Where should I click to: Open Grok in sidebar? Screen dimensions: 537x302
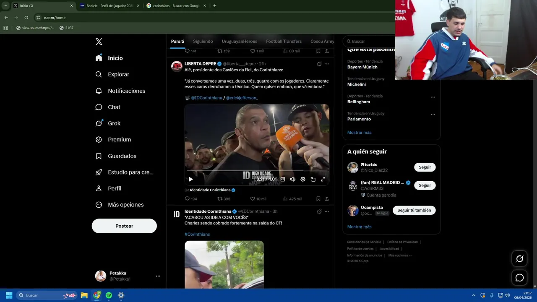[x=108, y=123]
